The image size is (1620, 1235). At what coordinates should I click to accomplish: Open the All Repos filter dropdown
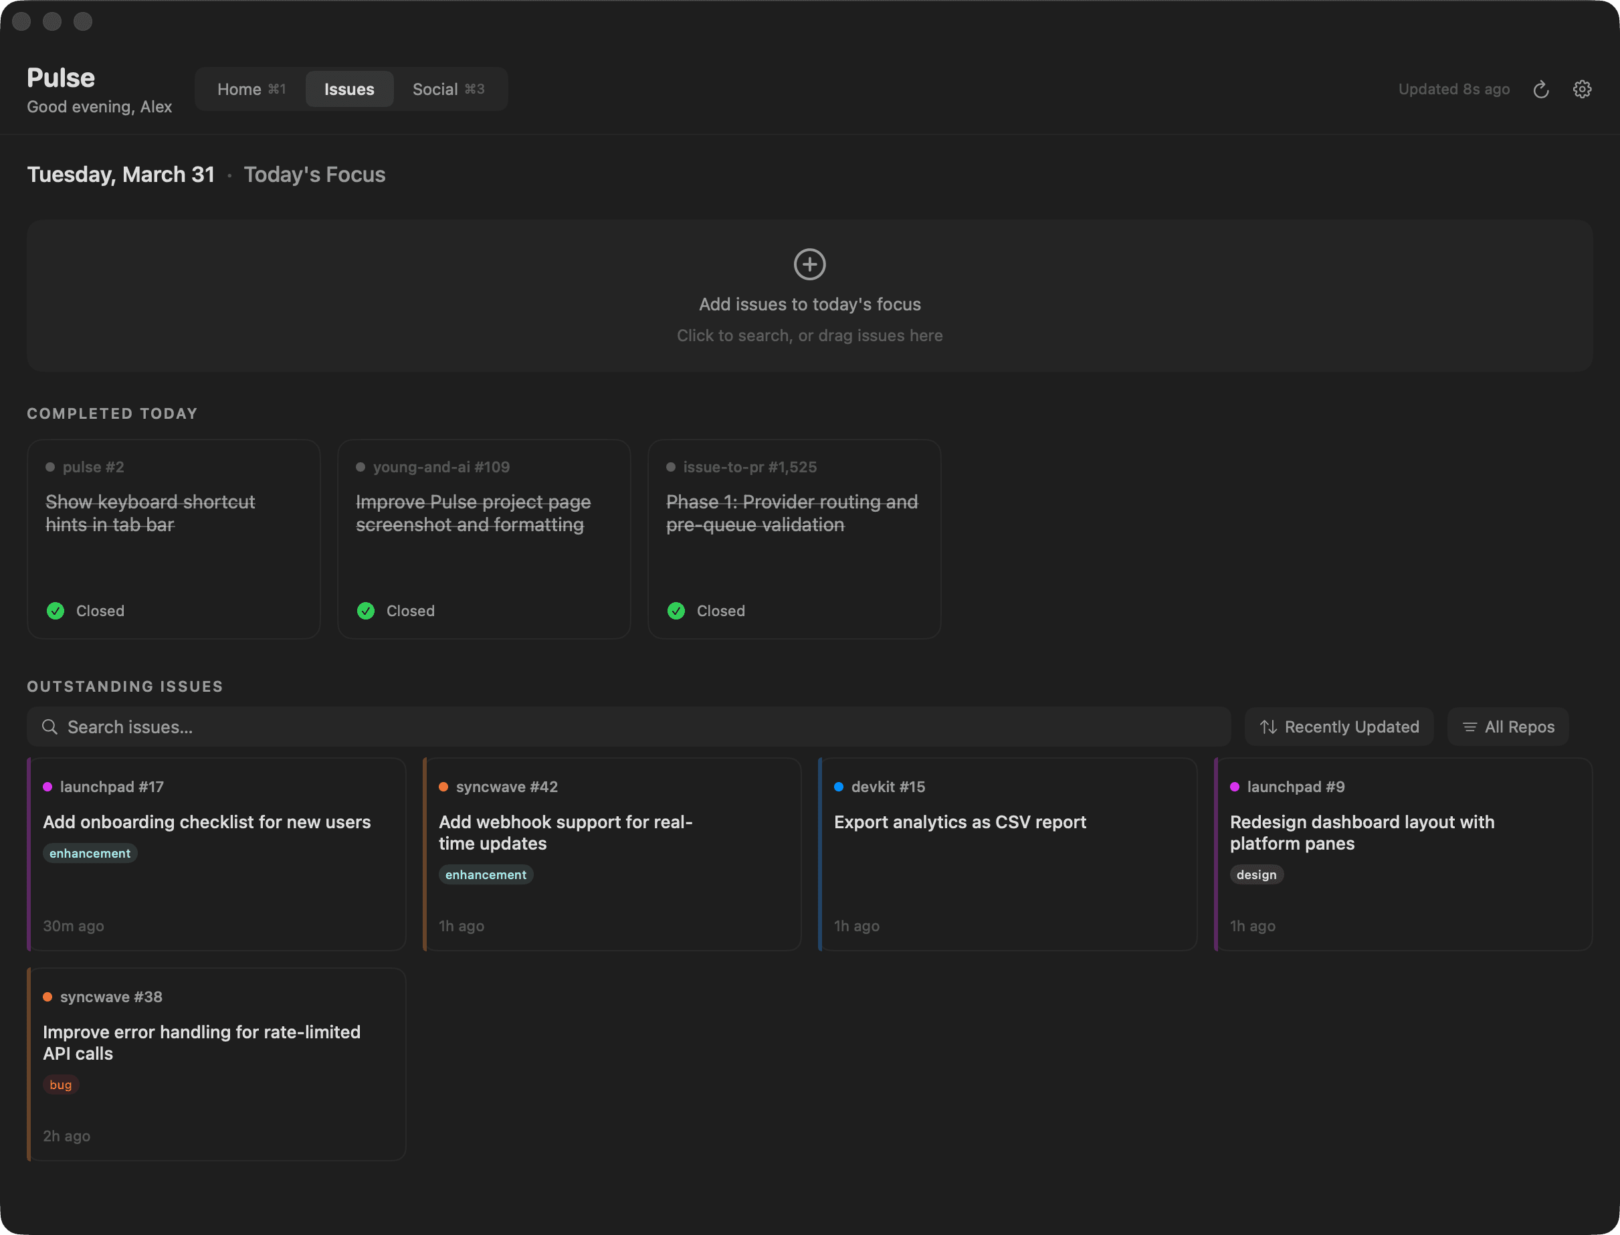click(1508, 727)
